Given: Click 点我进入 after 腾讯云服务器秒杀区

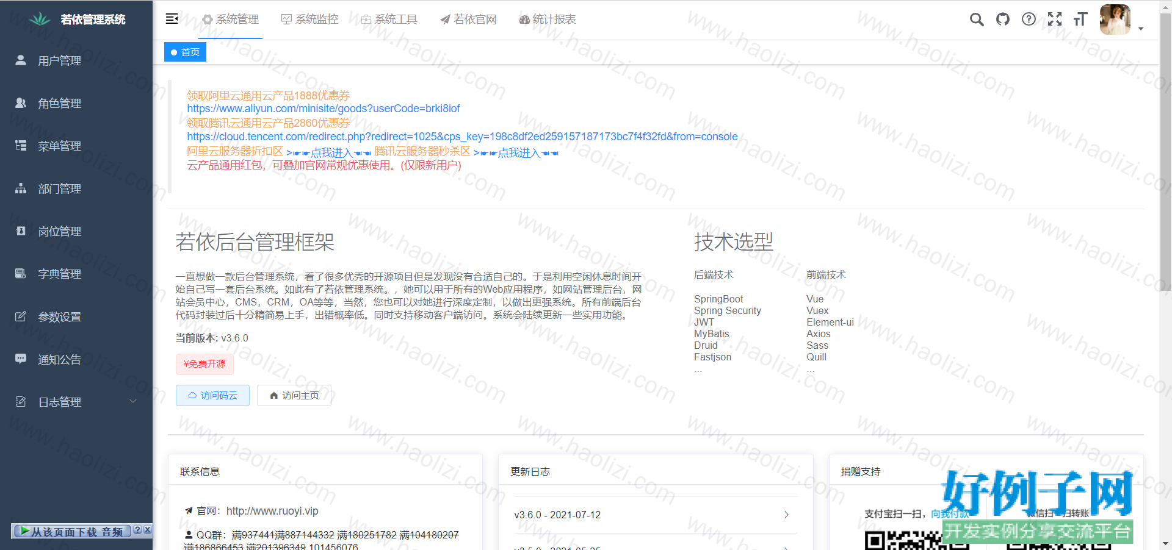Looking at the screenshot, I should [516, 152].
